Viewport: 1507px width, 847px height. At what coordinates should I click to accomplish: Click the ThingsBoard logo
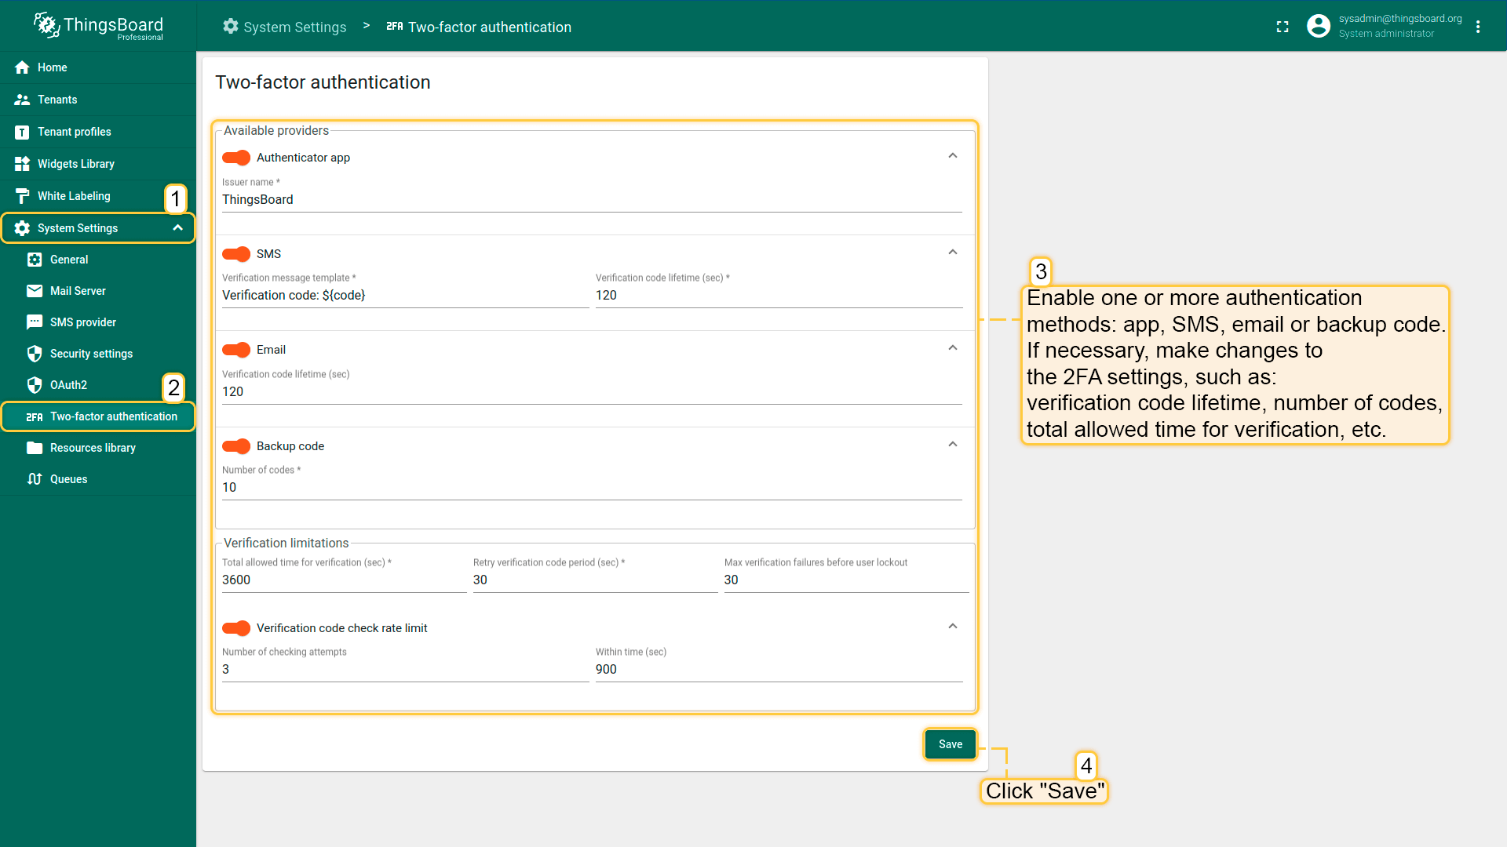pos(98,26)
